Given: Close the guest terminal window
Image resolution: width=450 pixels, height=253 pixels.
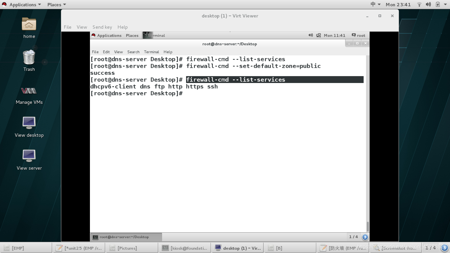Looking at the screenshot, I should coord(365,43).
